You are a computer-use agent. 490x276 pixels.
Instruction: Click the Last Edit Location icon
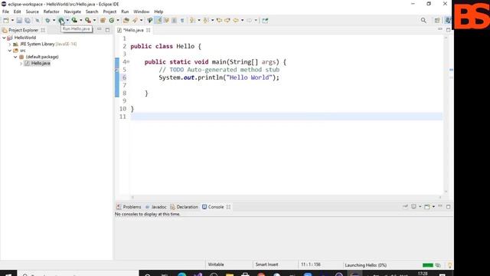pos(220,21)
